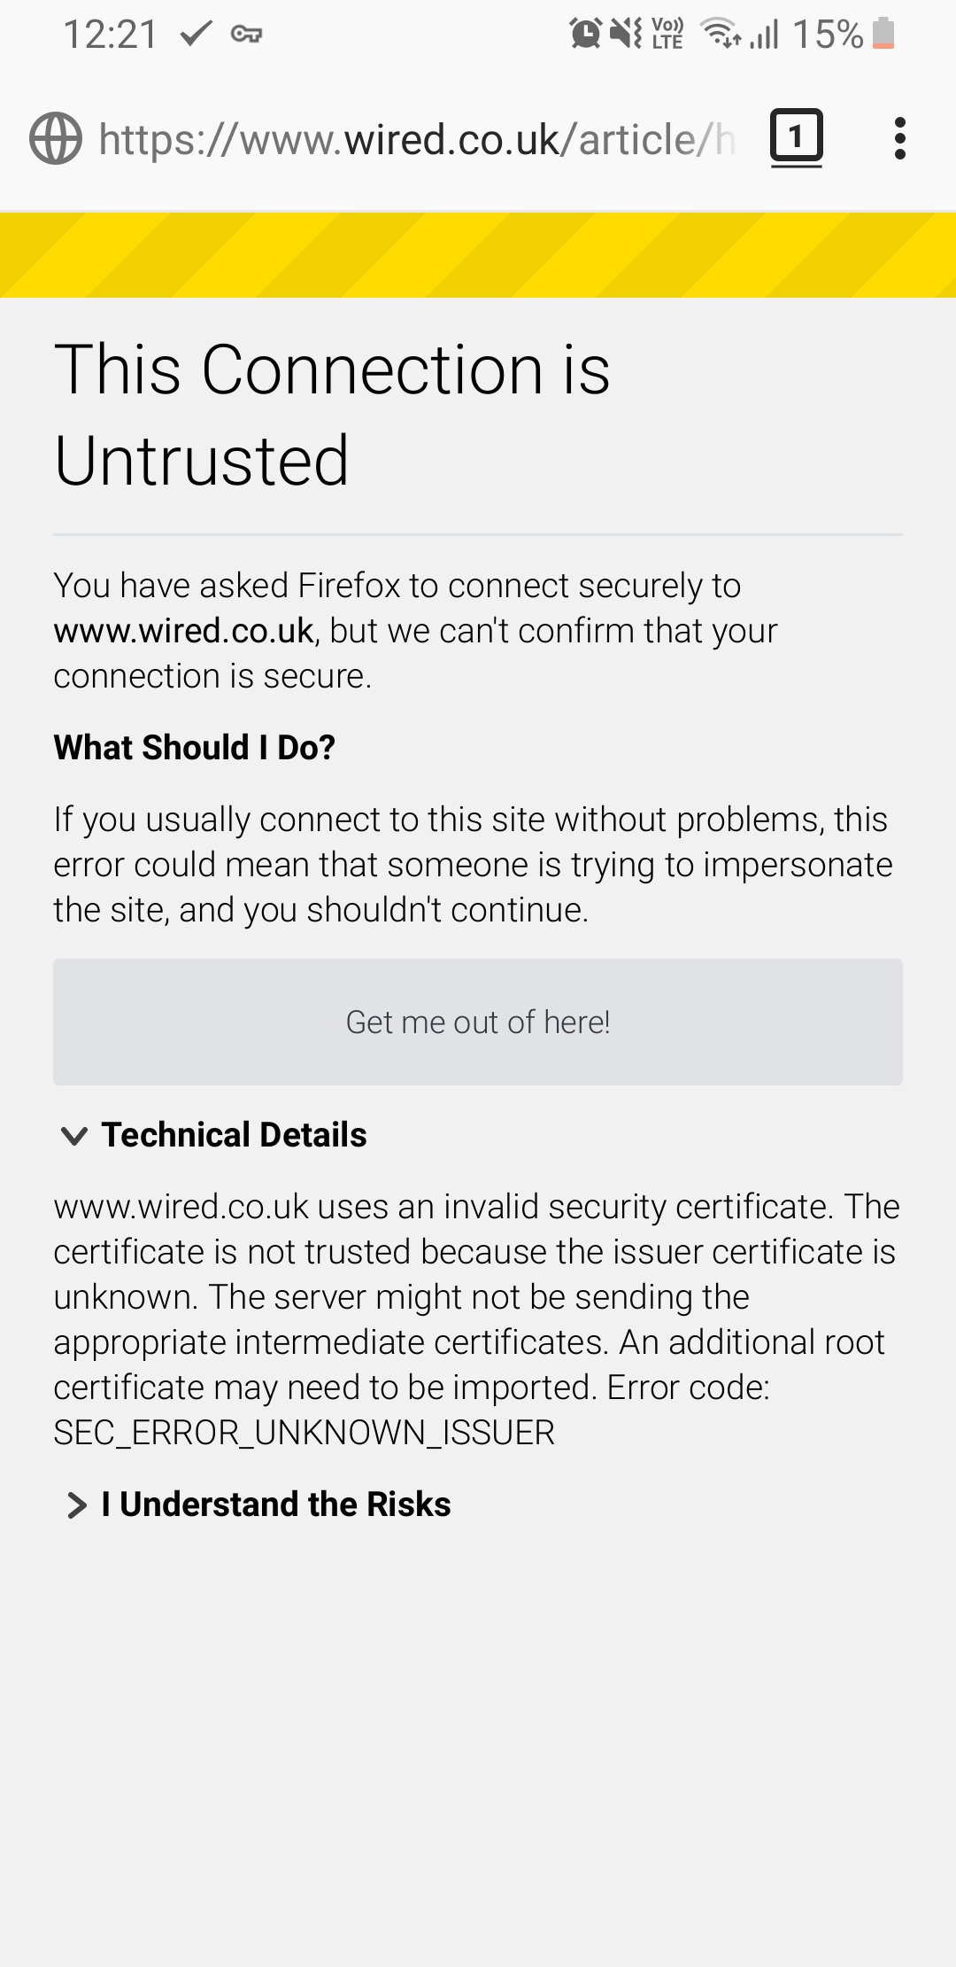Tap the SEC_ERROR_UNKNOWN_ISSUER error code text

(304, 1433)
